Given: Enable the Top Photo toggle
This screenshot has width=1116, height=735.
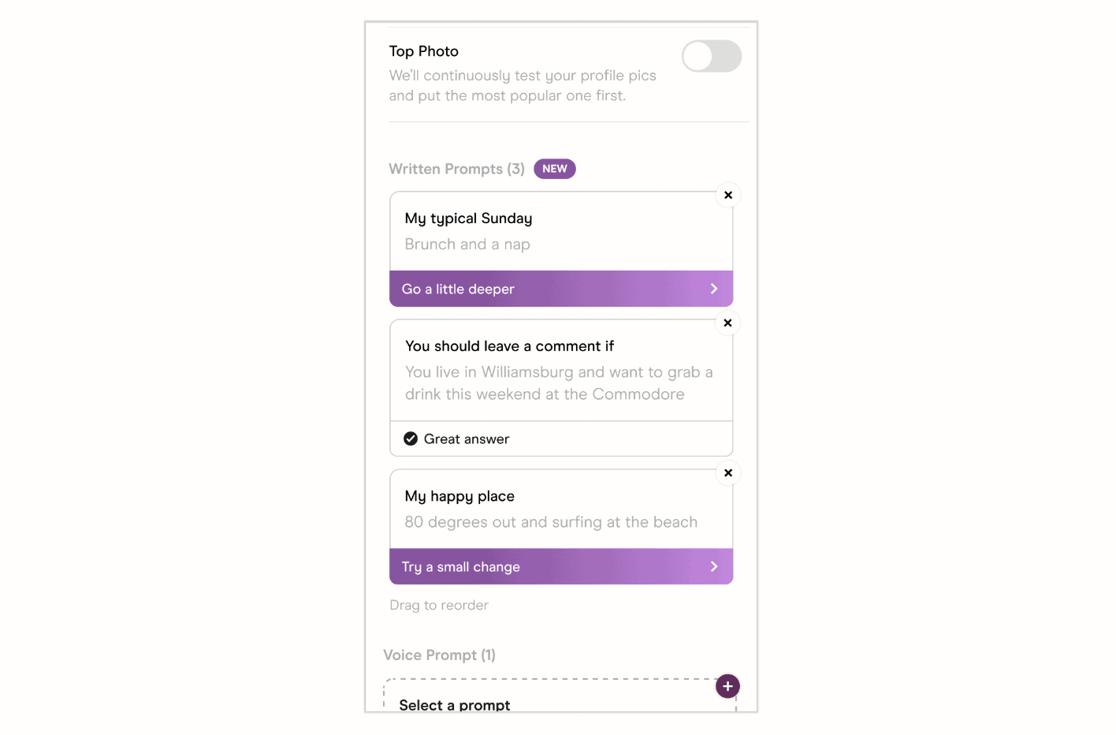Looking at the screenshot, I should pyautogui.click(x=711, y=57).
